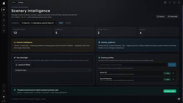The width and height of the screenshot is (183, 103).
Task: Select the Alps VFR Weekend profile name
Action: click(x=106, y=79)
